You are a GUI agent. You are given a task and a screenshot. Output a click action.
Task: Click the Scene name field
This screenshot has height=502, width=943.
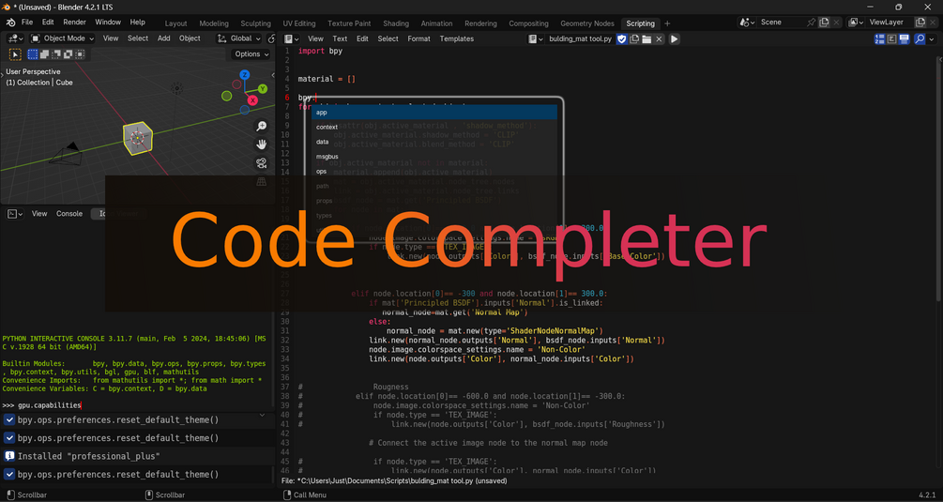click(x=781, y=23)
